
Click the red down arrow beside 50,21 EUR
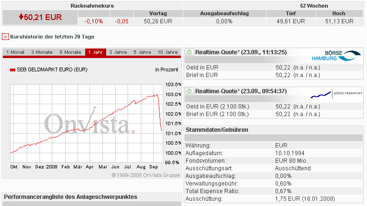[21, 17]
